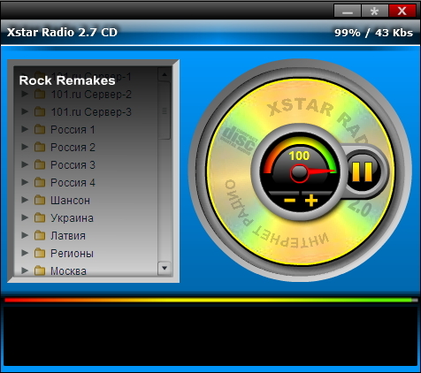Click the station list scroll down arrow
Viewport: 421px width, 373px height.
pyautogui.click(x=165, y=268)
